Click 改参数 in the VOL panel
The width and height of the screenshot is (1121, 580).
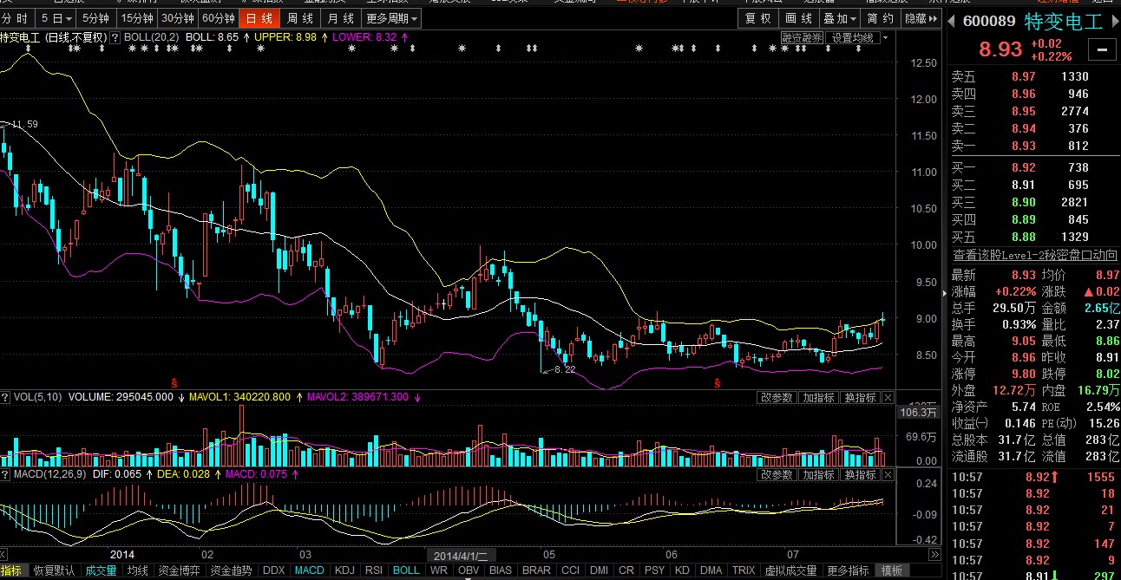tap(777, 398)
